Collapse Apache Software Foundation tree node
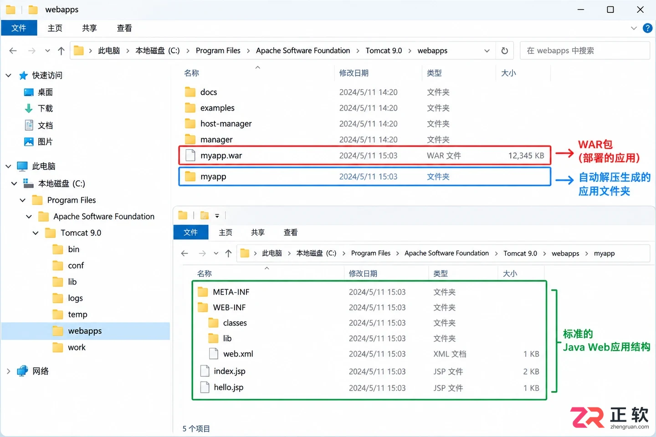This screenshot has height=437, width=656. 29,216
